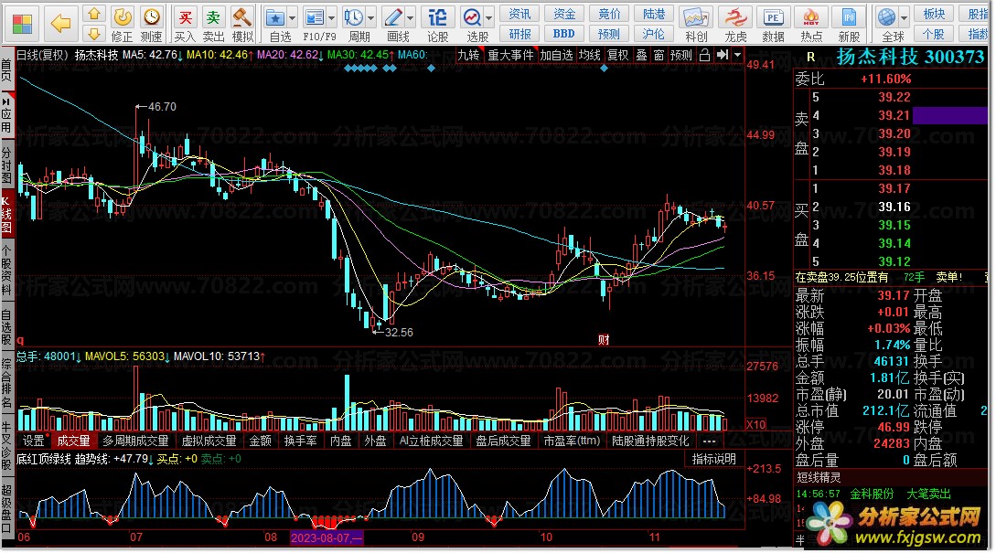Viewport: 996px width, 553px height.
Task: Click the lock icon on chart bar
Action: point(704,55)
